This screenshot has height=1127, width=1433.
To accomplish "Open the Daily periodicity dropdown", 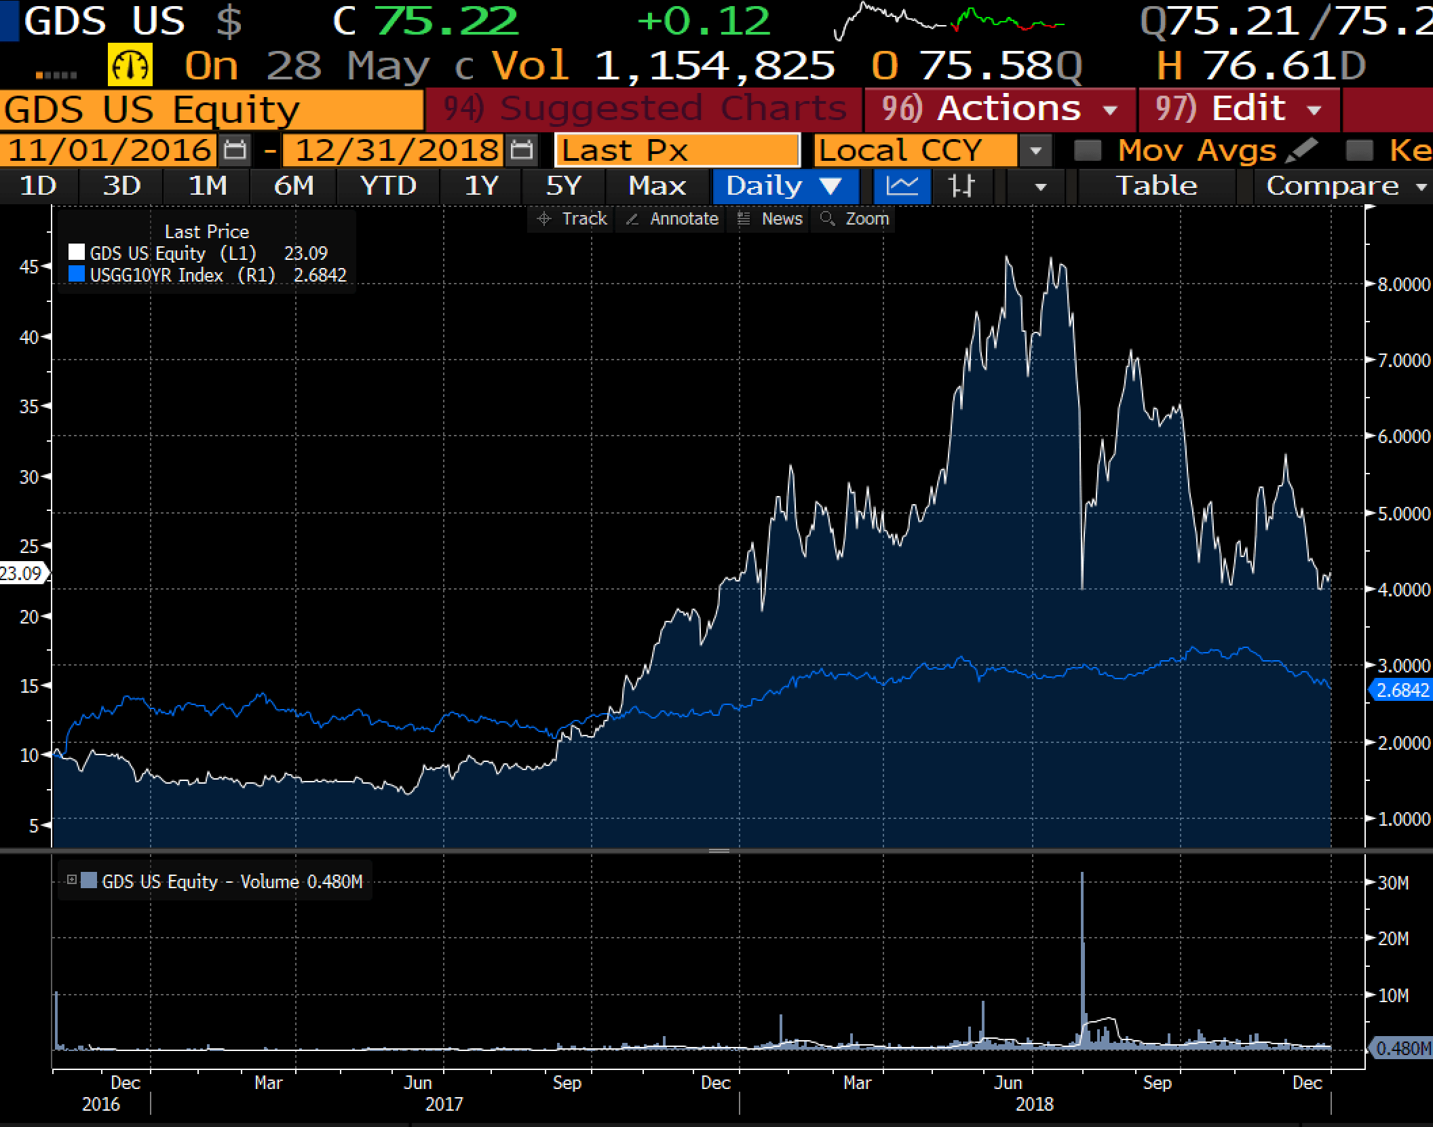I will click(784, 186).
